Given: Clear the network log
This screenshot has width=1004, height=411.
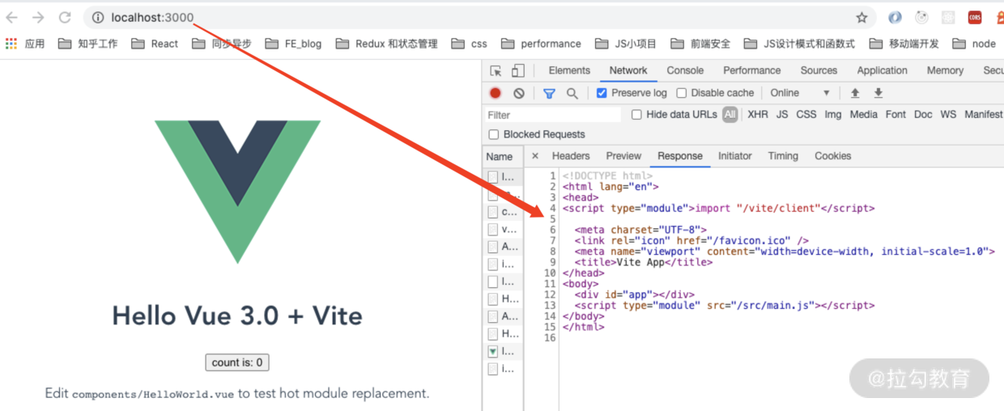Looking at the screenshot, I should (x=519, y=93).
